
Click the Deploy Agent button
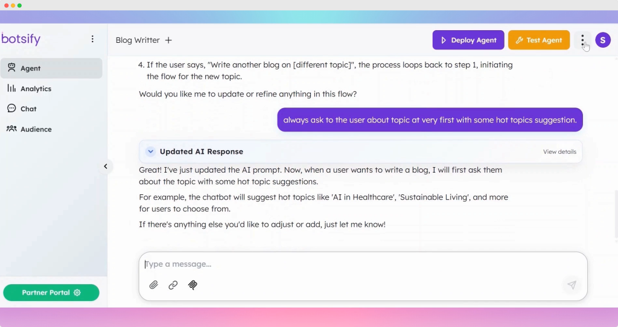468,40
